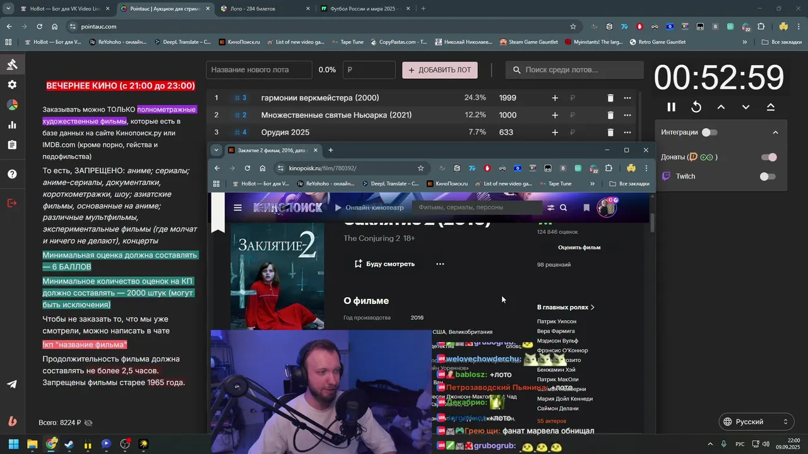Select Заклятие 2 tab in Kinopoisk window
Viewport: 808px width, 454px height.
[x=273, y=150]
